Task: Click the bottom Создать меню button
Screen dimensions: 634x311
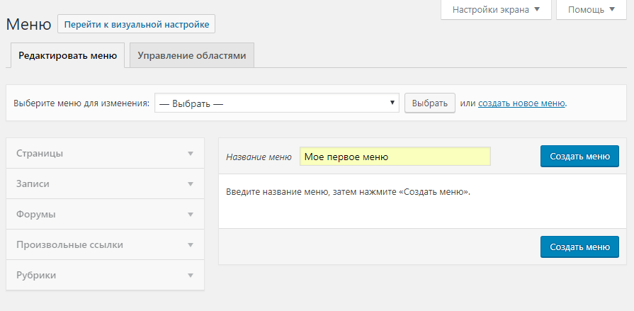Action: tap(579, 247)
